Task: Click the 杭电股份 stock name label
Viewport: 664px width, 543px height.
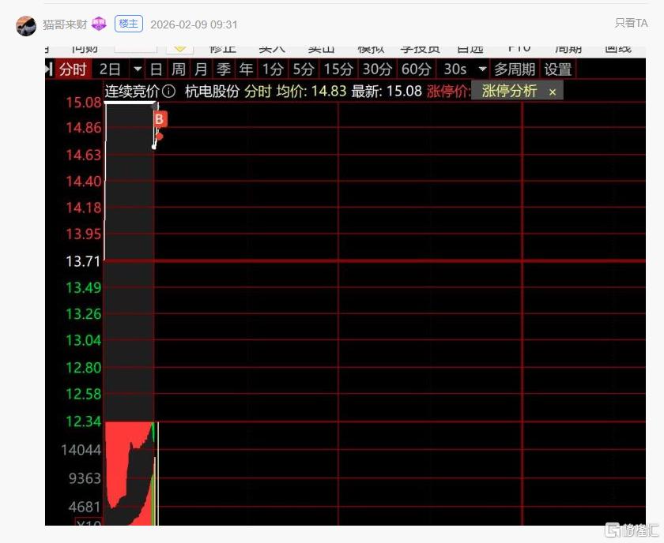Action: tap(212, 92)
